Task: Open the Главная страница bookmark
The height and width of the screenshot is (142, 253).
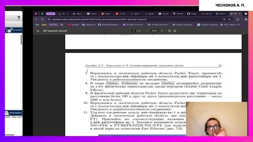Action: (208, 24)
